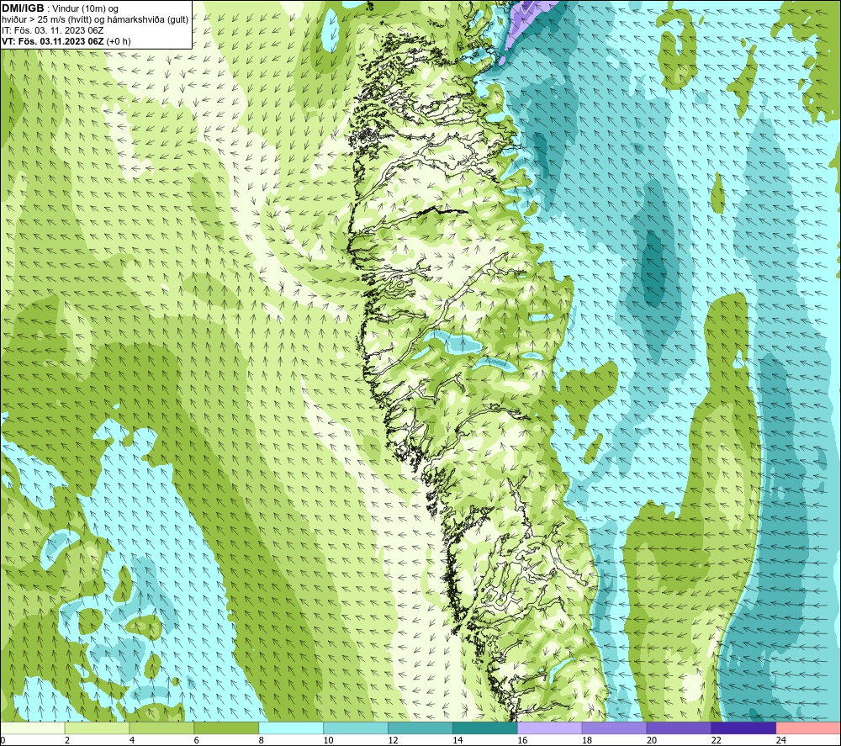The width and height of the screenshot is (841, 746).
Task: Click the legend scale label '22'
Action: [x=716, y=740]
